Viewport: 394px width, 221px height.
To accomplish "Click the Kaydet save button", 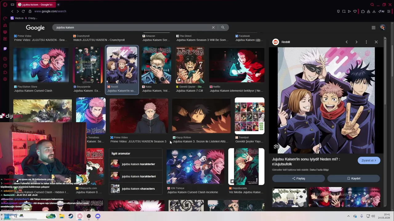I will click(x=354, y=178).
